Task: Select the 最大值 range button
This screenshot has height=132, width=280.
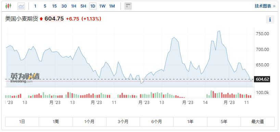Action: (257, 122)
